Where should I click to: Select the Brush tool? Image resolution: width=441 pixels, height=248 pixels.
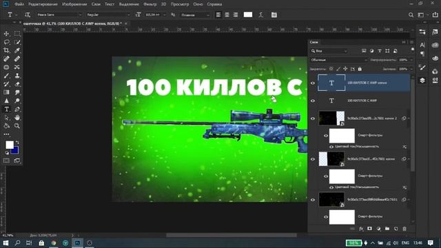(6, 76)
